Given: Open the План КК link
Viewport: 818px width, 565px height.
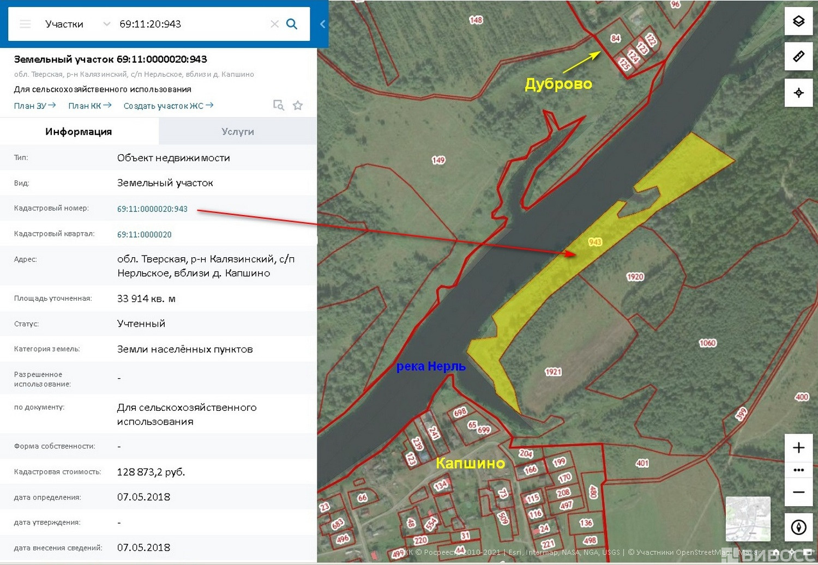Looking at the screenshot, I should (x=90, y=106).
